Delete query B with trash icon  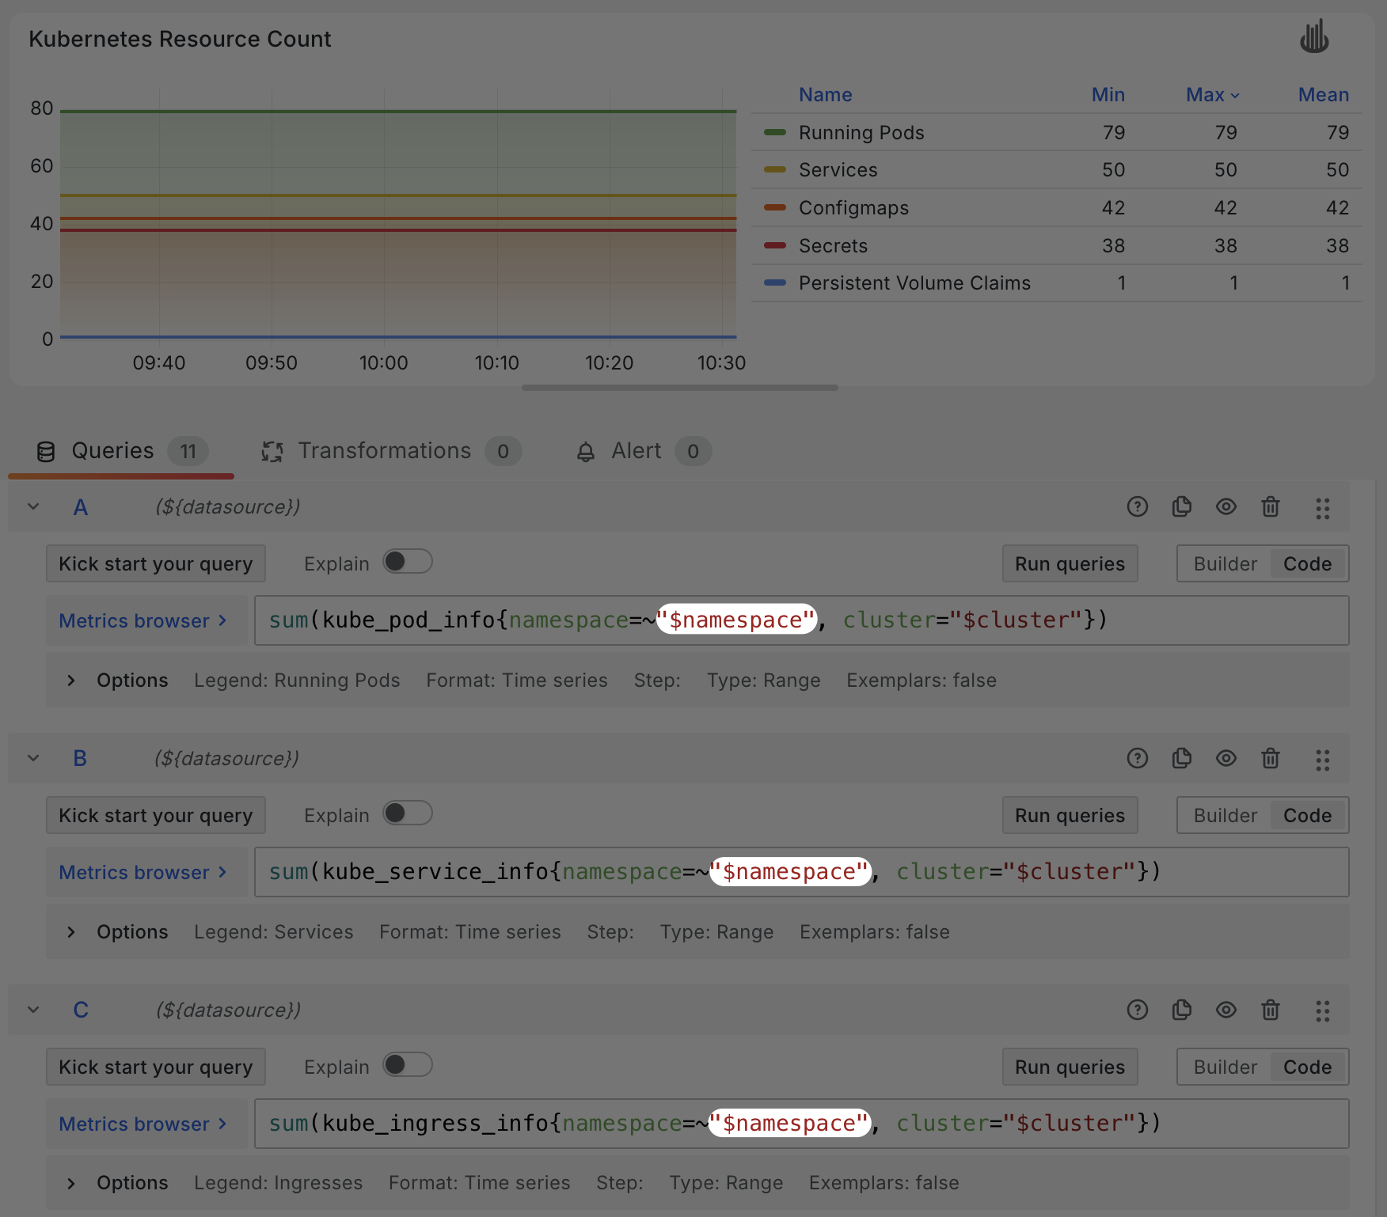pos(1271,758)
